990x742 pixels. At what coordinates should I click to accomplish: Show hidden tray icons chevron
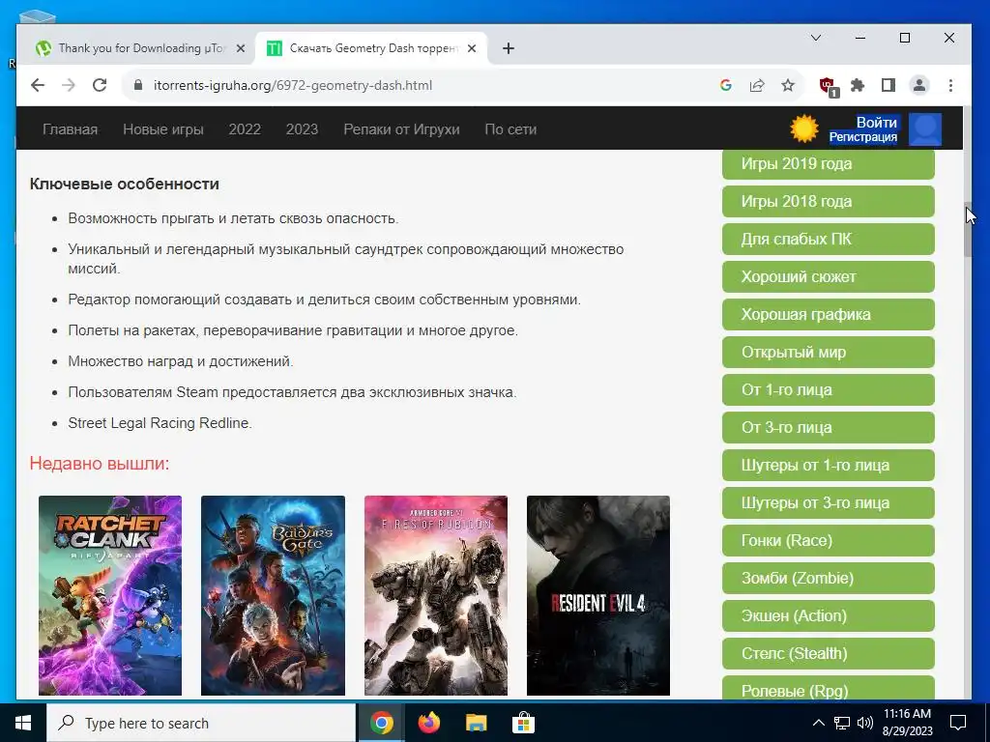818,723
